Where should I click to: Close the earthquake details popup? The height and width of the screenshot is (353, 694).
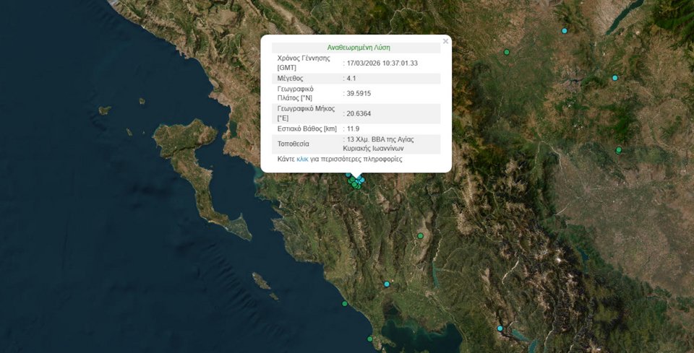tap(445, 42)
